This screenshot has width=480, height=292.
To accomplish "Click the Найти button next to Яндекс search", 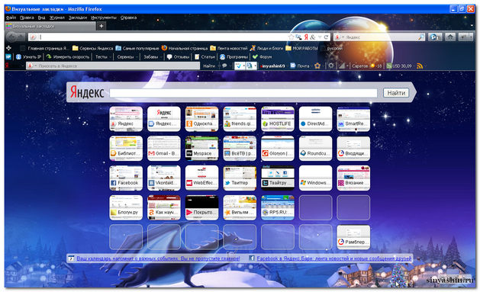I will (396, 93).
